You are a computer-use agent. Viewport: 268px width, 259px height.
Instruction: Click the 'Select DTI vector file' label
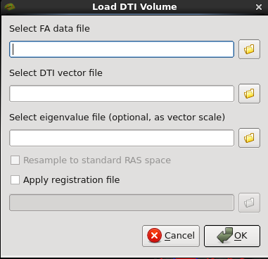56,73
